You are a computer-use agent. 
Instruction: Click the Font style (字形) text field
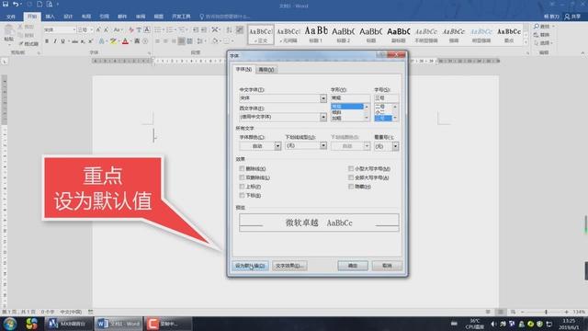pos(350,98)
